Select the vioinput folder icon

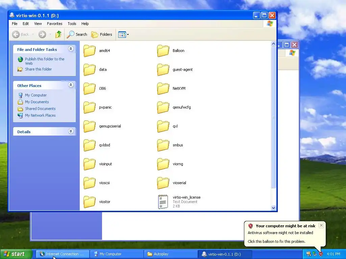[x=89, y=164]
